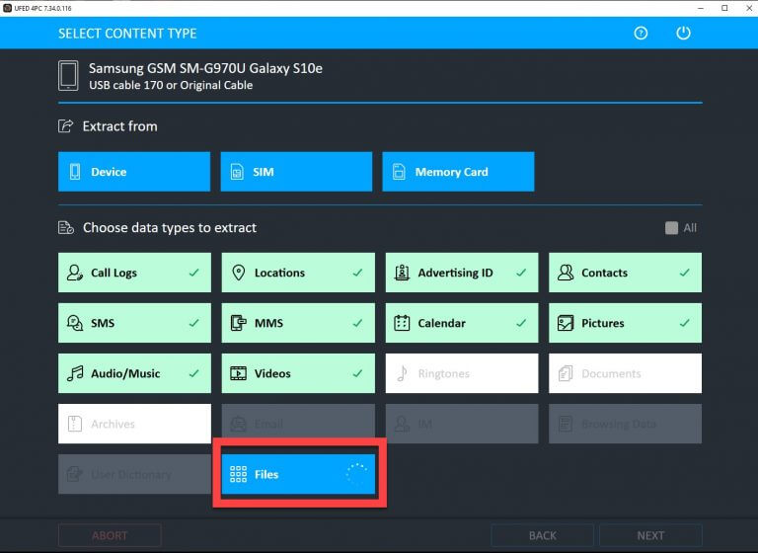The image size is (758, 553).
Task: Click the Files data type tile
Action: point(298,474)
